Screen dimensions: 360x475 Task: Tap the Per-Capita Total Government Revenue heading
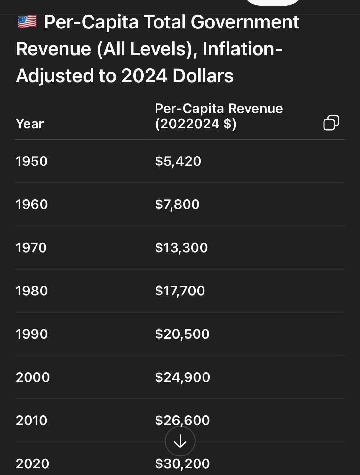157,49
